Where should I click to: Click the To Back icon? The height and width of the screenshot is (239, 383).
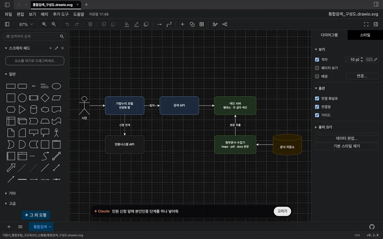point(113,24)
